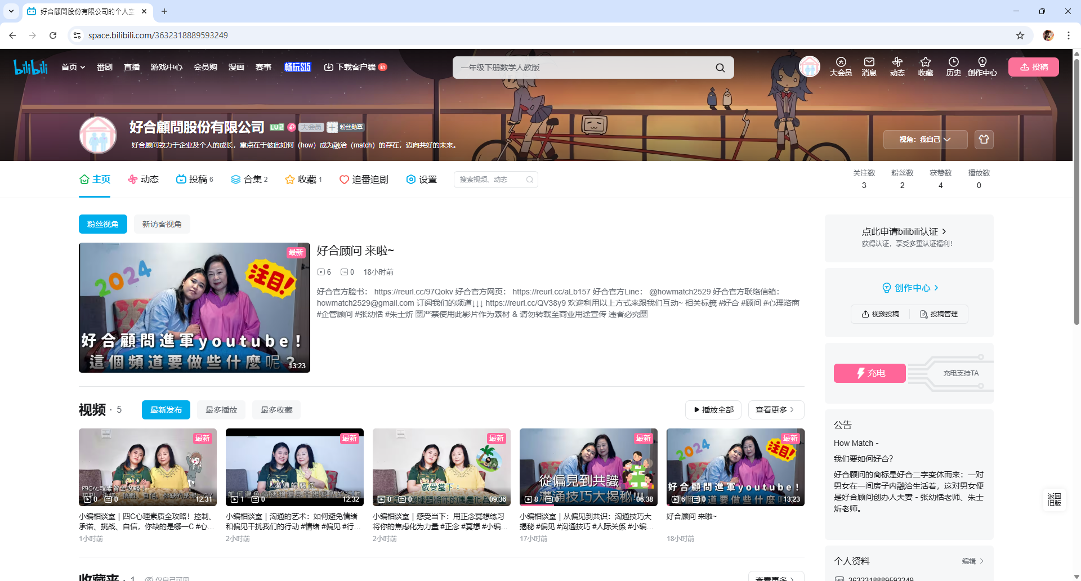
Task: Sort videos by 最多播放
Action: 221,410
